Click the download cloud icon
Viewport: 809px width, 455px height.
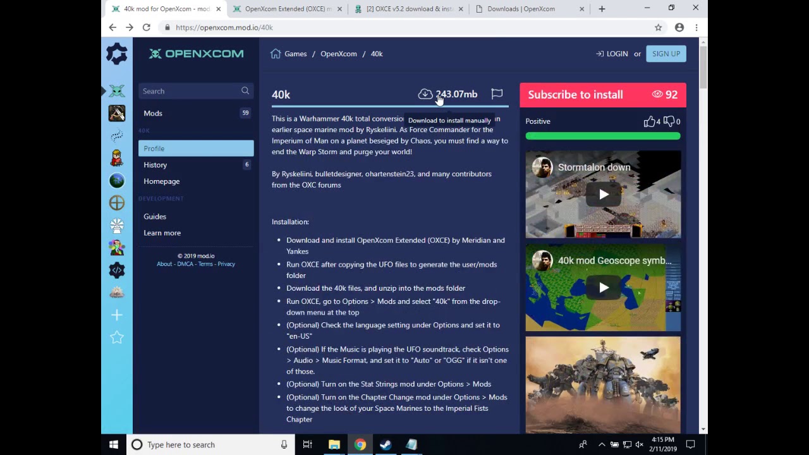click(425, 94)
